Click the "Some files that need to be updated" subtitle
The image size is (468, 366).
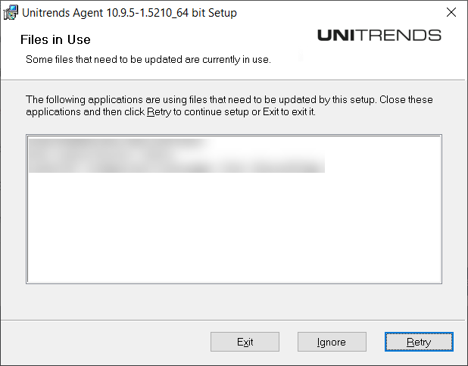pos(148,58)
